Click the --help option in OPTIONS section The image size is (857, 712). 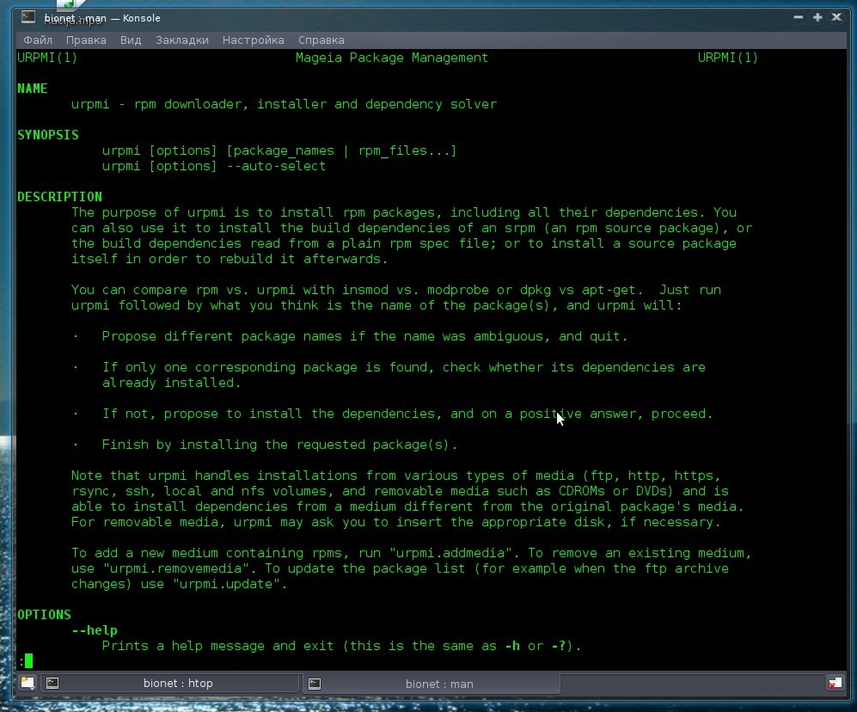coord(95,630)
